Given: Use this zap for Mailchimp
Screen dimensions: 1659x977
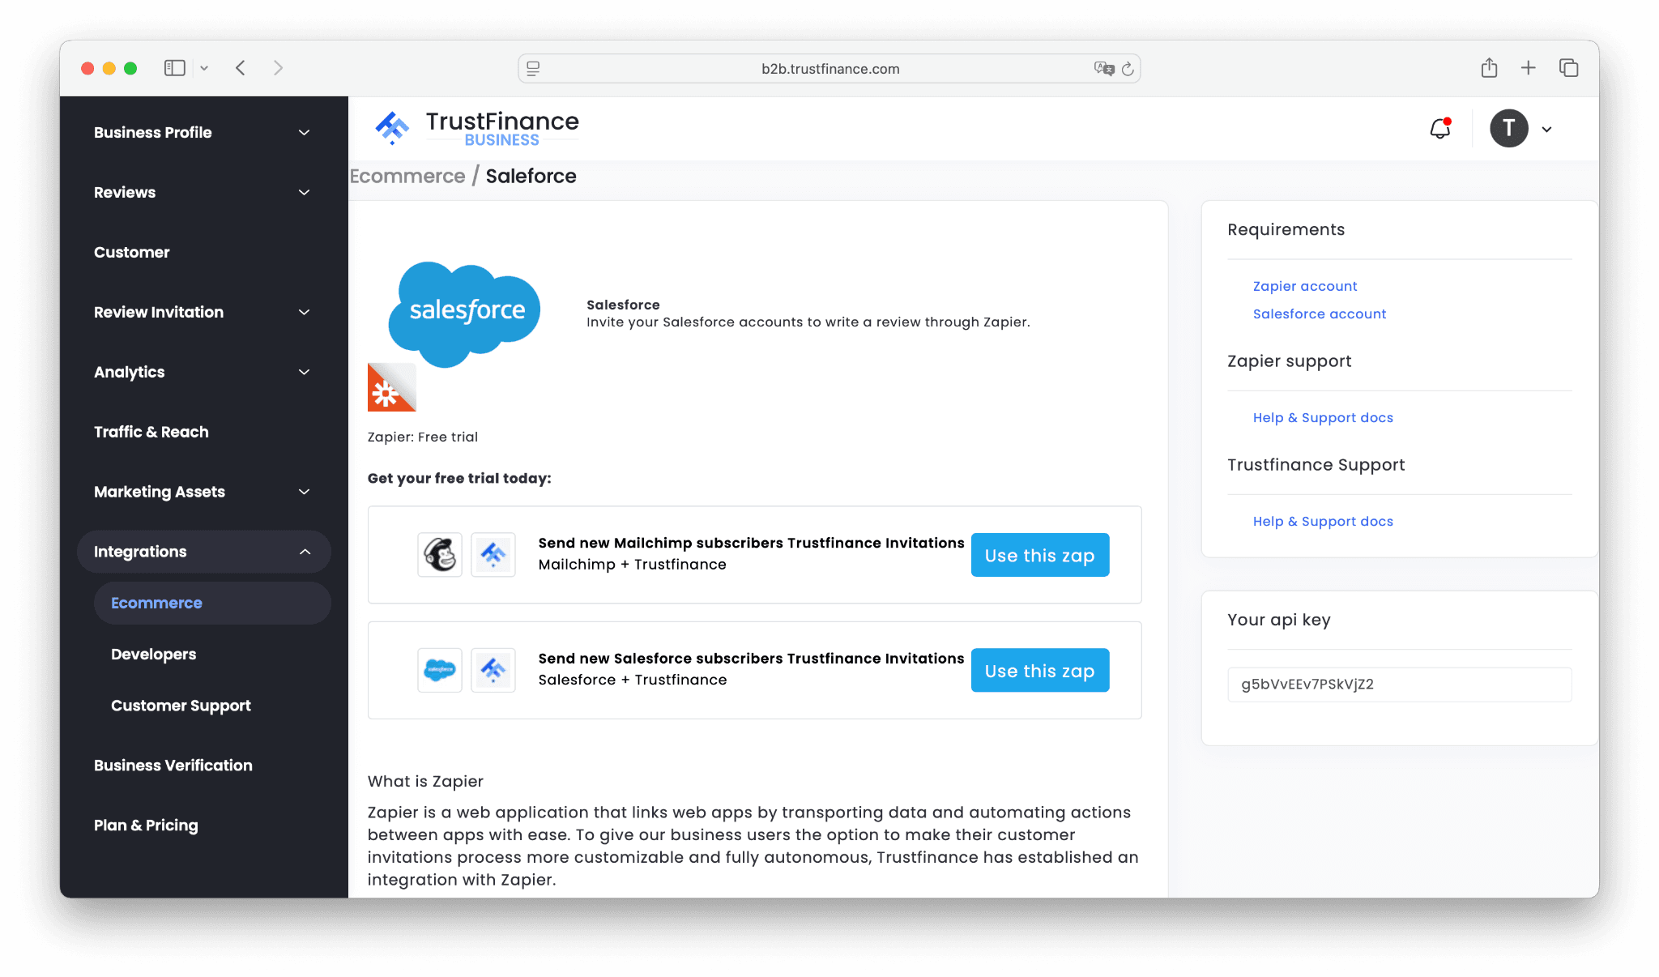Looking at the screenshot, I should coord(1039,555).
